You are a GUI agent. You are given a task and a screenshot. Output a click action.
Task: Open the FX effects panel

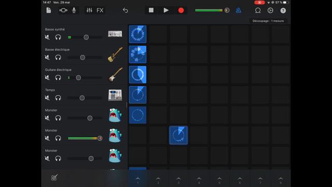[x=100, y=10]
